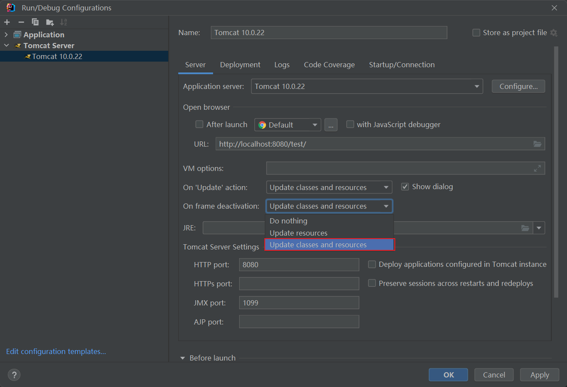Select Tomcat 10.0.22 configuration in tree
Screen dimensions: 567x387
point(84,56)
